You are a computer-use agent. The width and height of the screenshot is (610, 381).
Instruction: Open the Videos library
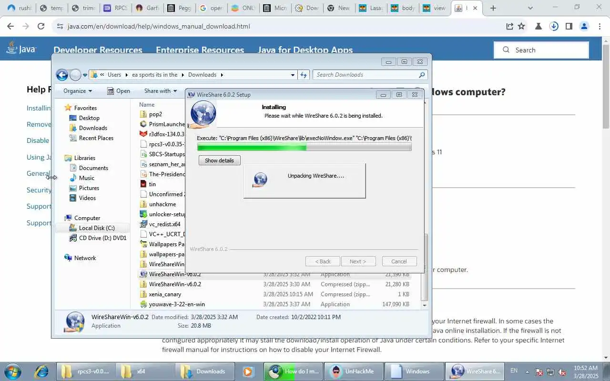click(87, 198)
